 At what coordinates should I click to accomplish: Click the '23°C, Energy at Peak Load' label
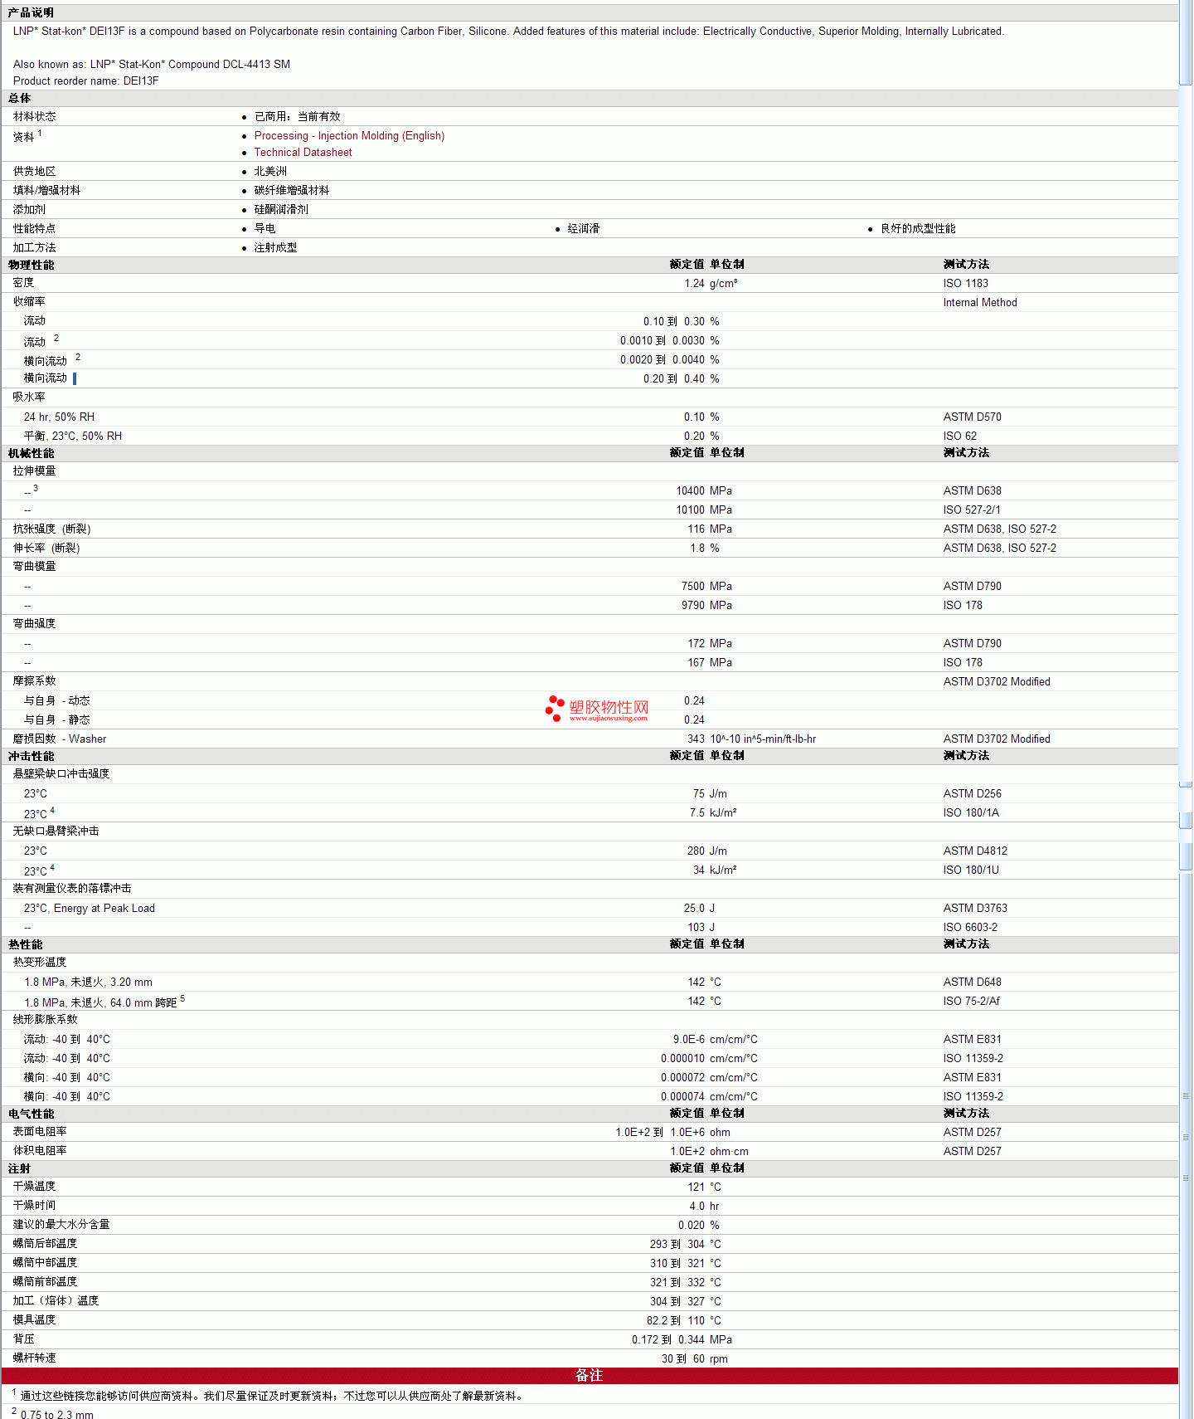coord(90,909)
